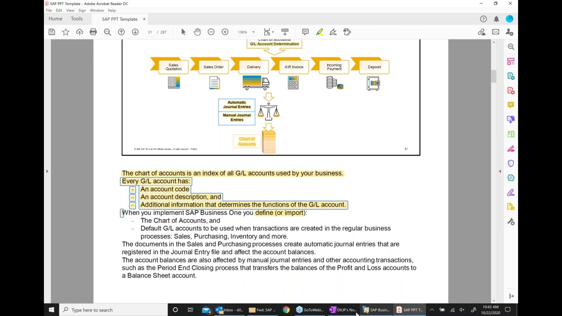This screenshot has width=562, height=316.
Task: Click the Type here to search box
Action: coord(113,310)
